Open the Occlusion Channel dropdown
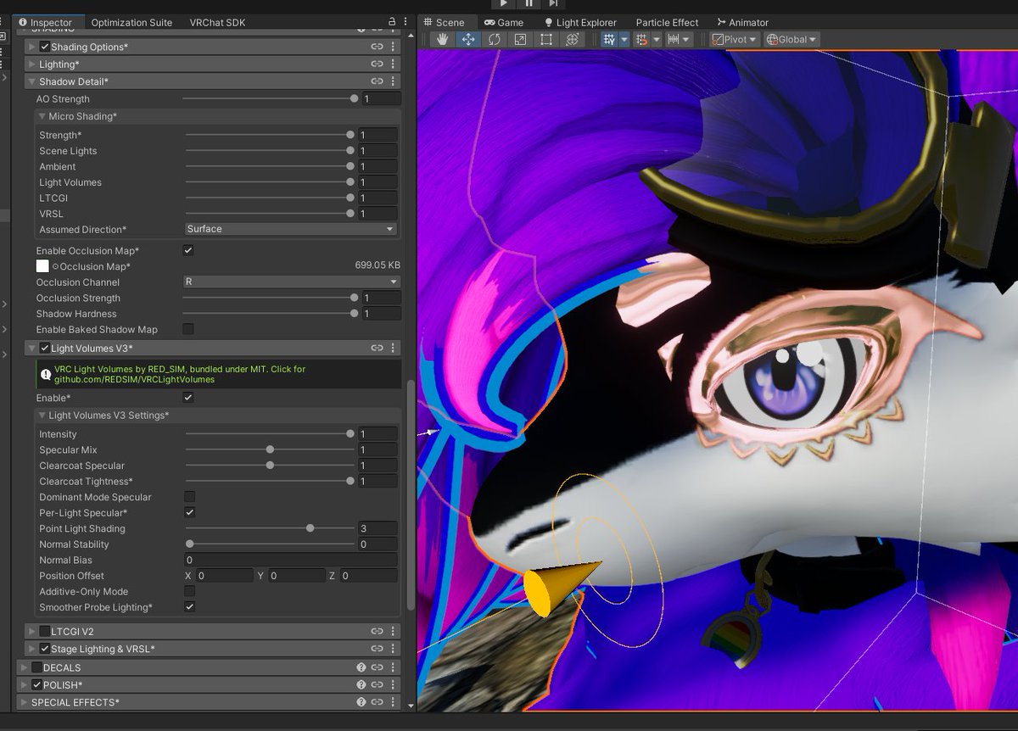This screenshot has width=1018, height=731. (291, 282)
